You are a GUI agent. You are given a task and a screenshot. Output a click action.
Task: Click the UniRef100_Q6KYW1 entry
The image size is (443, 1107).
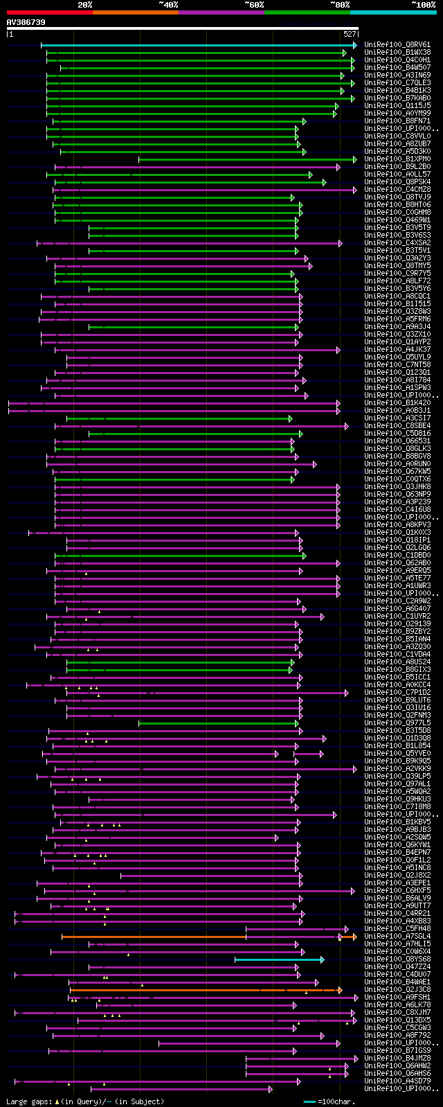click(397, 845)
